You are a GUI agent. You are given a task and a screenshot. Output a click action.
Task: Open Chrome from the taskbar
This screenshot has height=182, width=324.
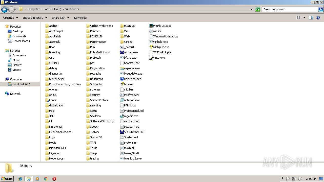(46, 179)
